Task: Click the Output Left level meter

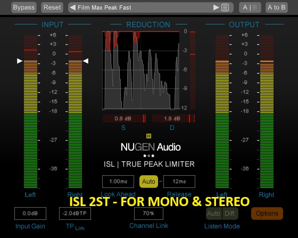Action: (222, 111)
